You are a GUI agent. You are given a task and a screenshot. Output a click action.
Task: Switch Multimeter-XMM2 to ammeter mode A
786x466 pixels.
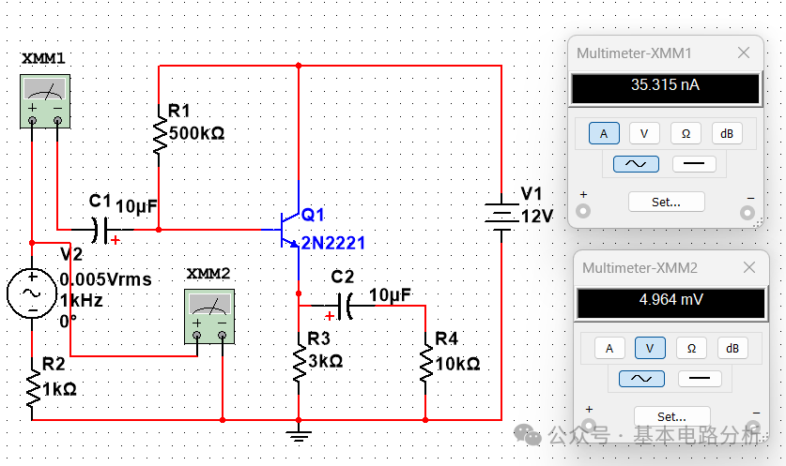coord(609,349)
